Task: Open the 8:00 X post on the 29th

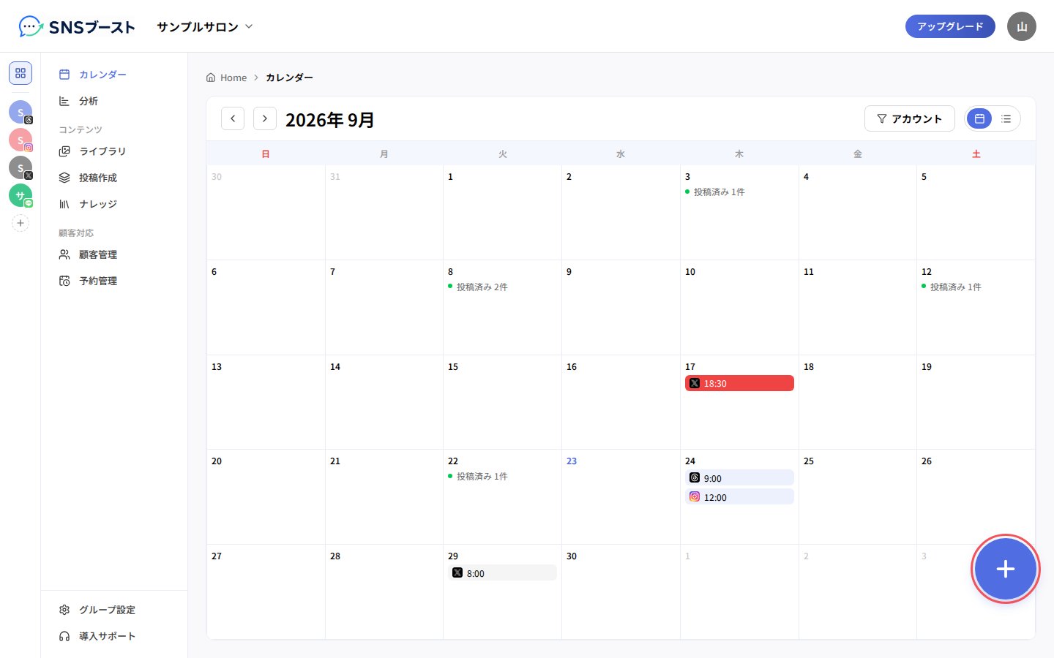Action: pos(502,573)
